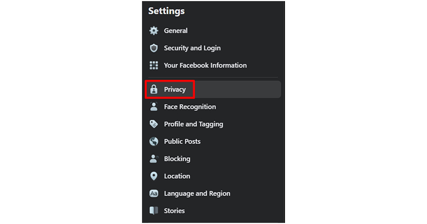The width and height of the screenshot is (427, 224).
Task: Go to Face Recognition settings
Action: click(x=190, y=107)
